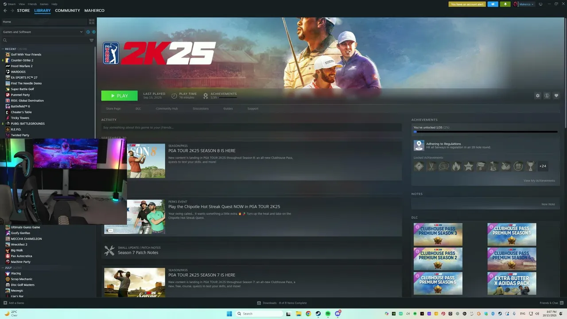Click the Add a Game plus icon
567x319 pixels.
5,303
